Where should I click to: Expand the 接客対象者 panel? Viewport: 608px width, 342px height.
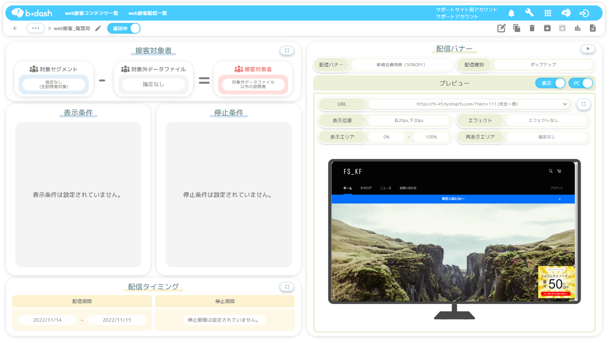click(287, 51)
